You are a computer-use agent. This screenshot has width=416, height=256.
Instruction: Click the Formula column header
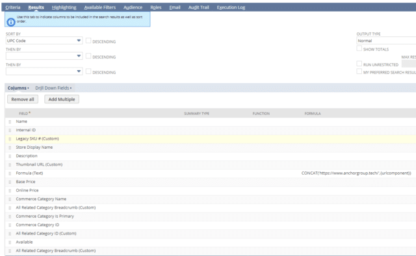tap(313, 114)
